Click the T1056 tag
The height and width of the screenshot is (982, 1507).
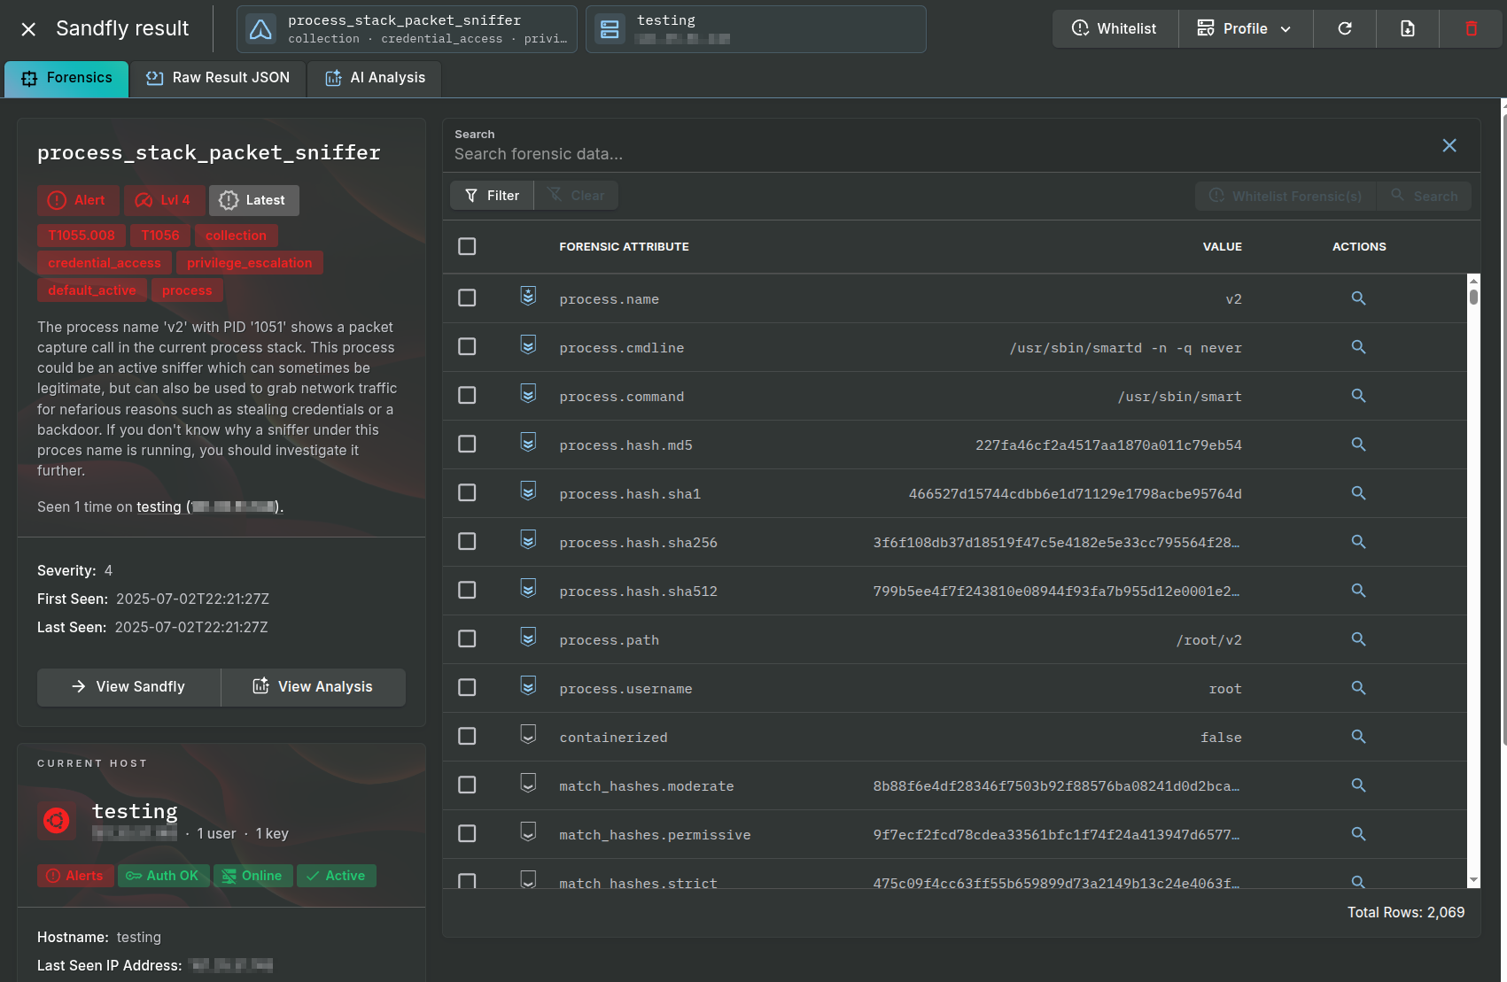[160, 236]
